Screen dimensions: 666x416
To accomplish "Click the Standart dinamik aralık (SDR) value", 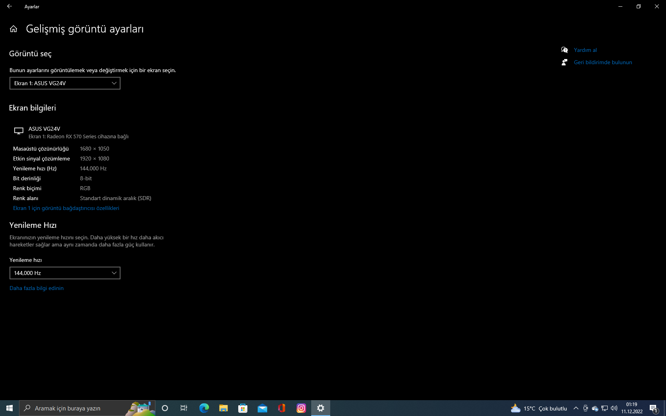I will tap(116, 198).
